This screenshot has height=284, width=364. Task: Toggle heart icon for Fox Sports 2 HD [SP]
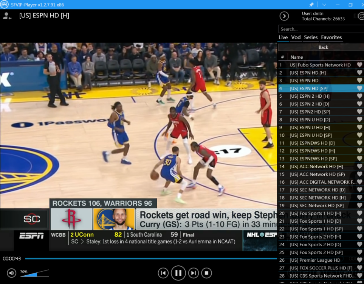click(x=359, y=252)
